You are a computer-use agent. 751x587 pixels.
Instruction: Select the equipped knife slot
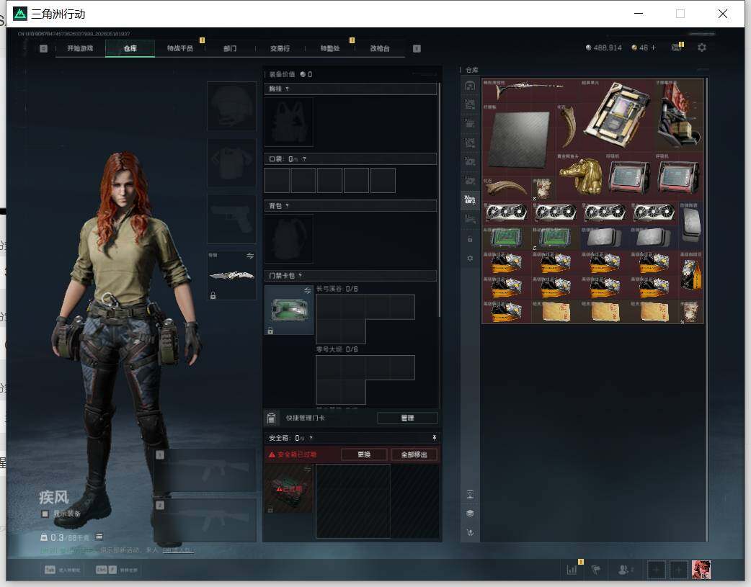click(x=231, y=275)
